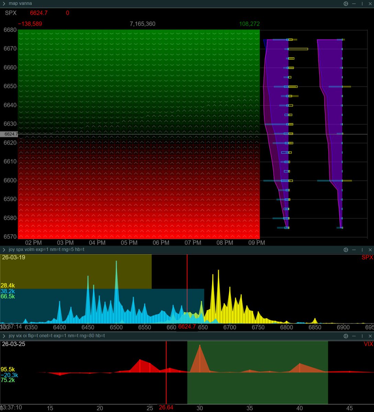Click the horizontal-dash button in map vanna title bar

click(x=354, y=3)
